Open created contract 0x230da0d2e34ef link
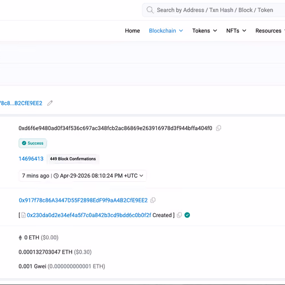The height and width of the screenshot is (285, 285). tap(89, 215)
